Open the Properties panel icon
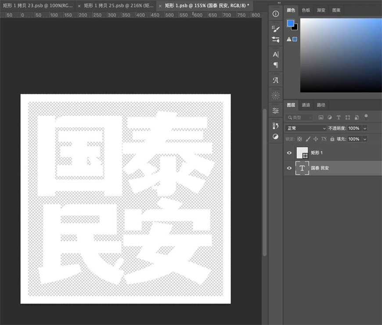This screenshot has height=325, width=382. tap(276, 111)
